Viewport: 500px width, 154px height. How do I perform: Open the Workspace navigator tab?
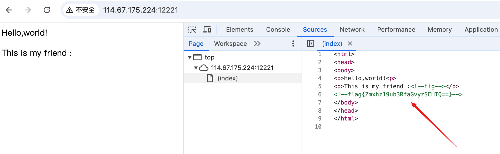pyautogui.click(x=230, y=44)
